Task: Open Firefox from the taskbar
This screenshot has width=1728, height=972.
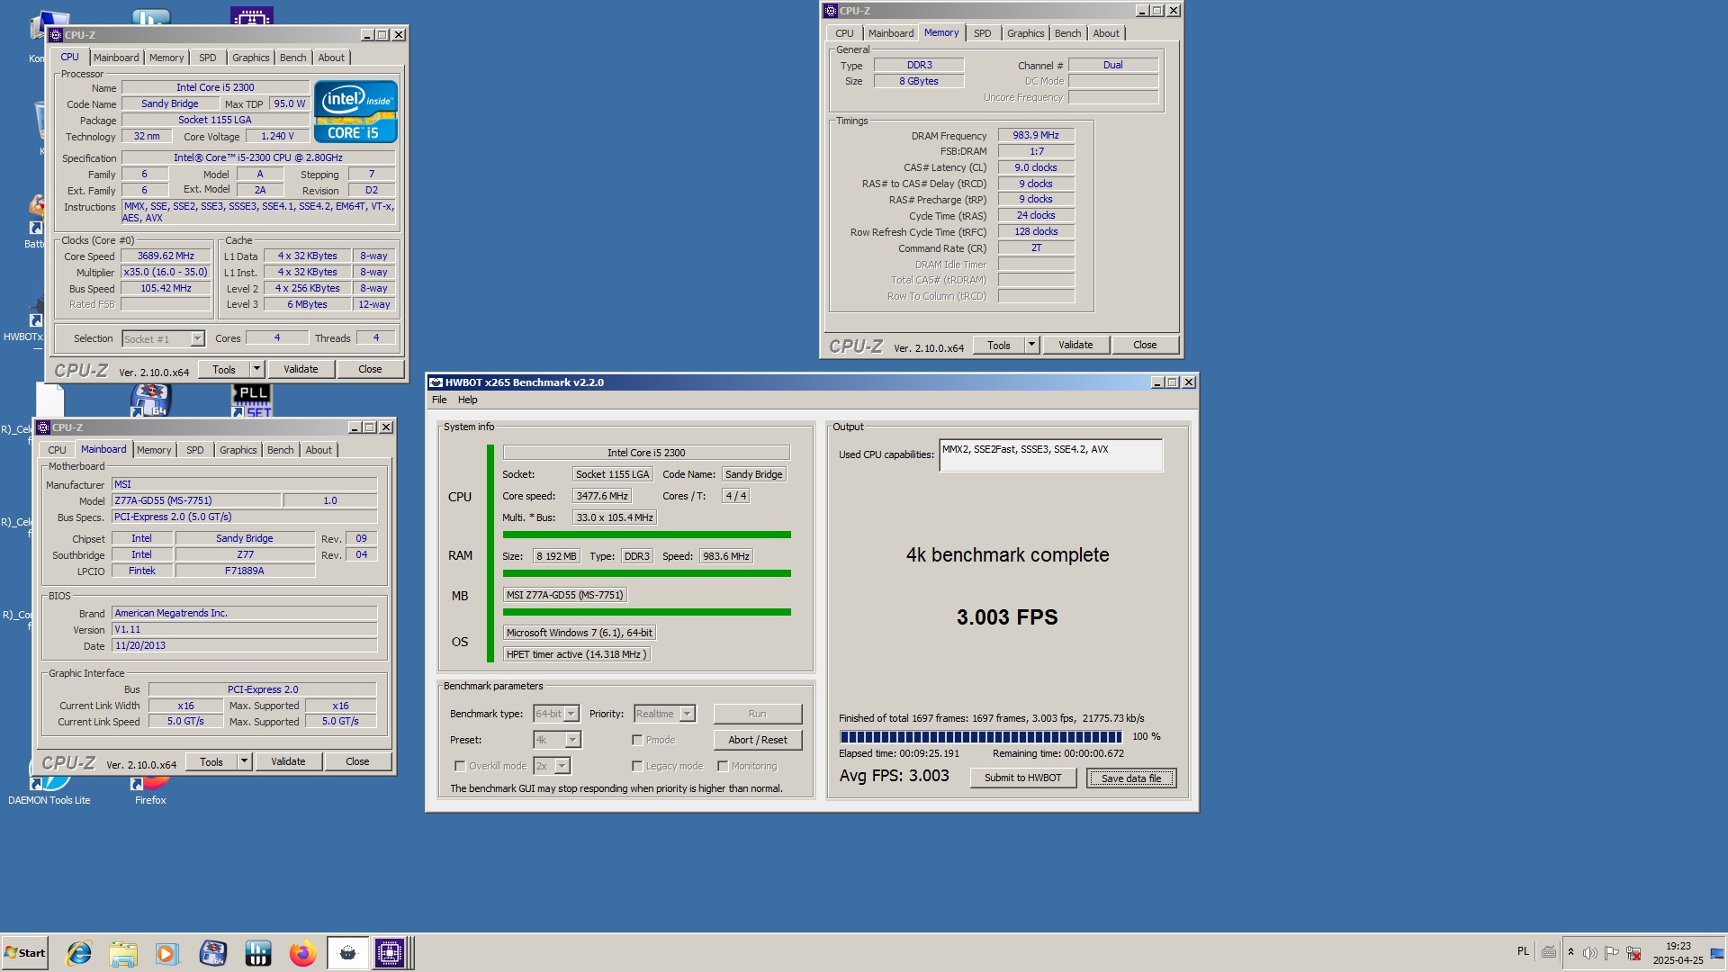Action: coord(302,953)
